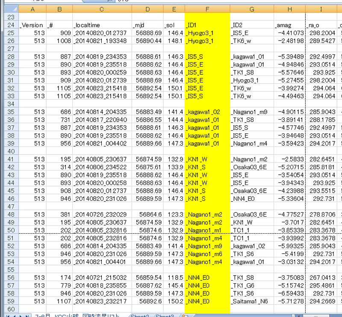Click the Select All corner triangle
342x317 pixels.
pos(12,9)
